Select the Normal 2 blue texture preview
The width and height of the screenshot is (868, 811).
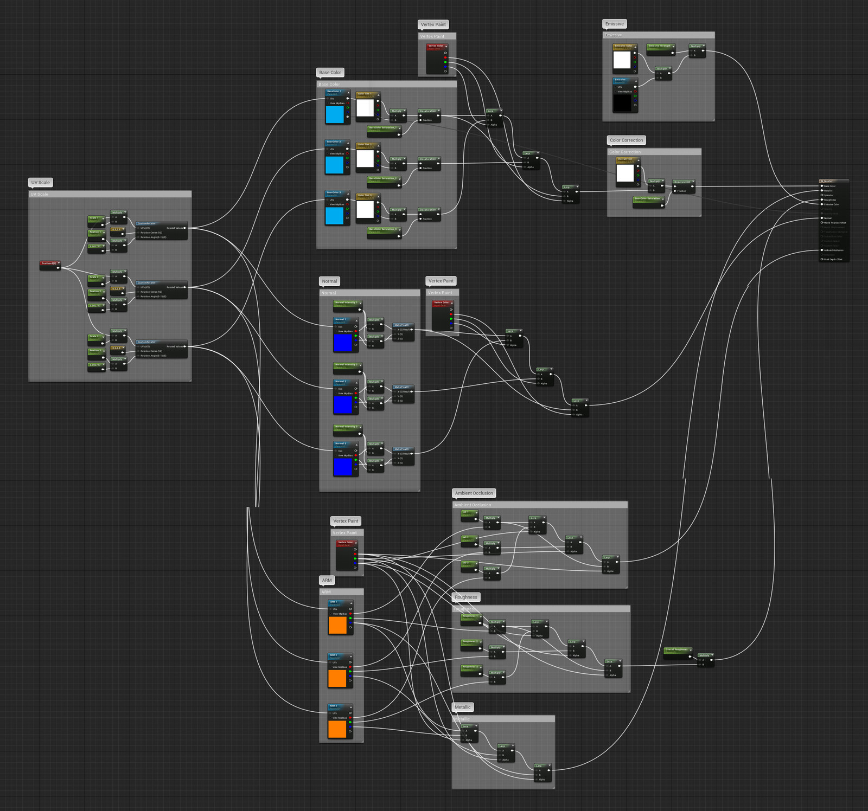pyautogui.click(x=343, y=405)
